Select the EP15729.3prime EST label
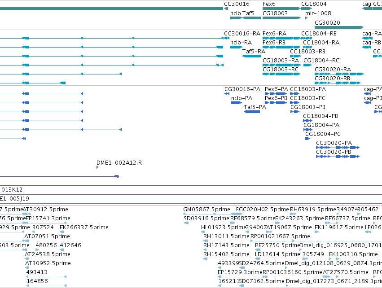This screenshot has width=382, height=288. (240, 272)
